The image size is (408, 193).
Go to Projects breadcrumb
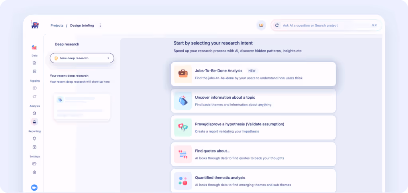coord(57,25)
